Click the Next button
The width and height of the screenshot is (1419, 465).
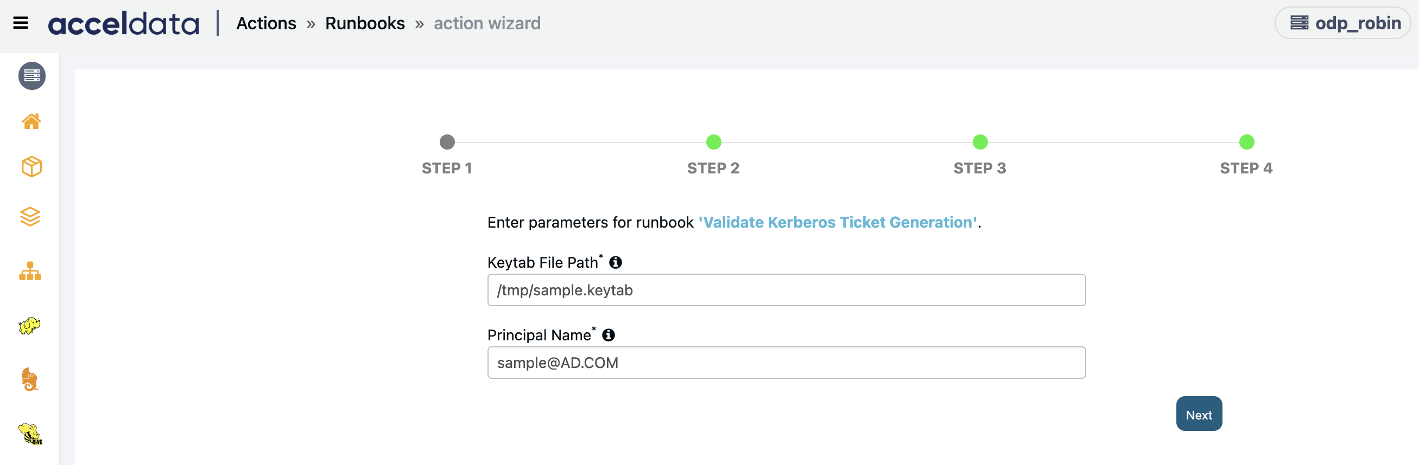(1199, 414)
